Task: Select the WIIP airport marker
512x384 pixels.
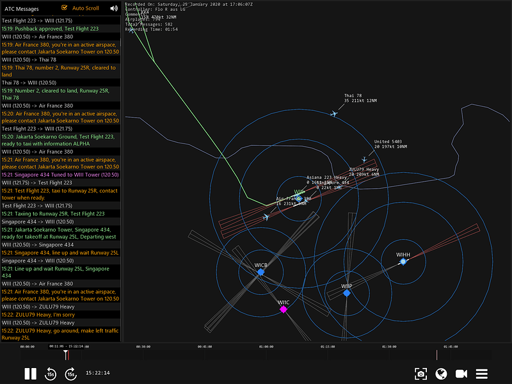Action: coord(347,293)
